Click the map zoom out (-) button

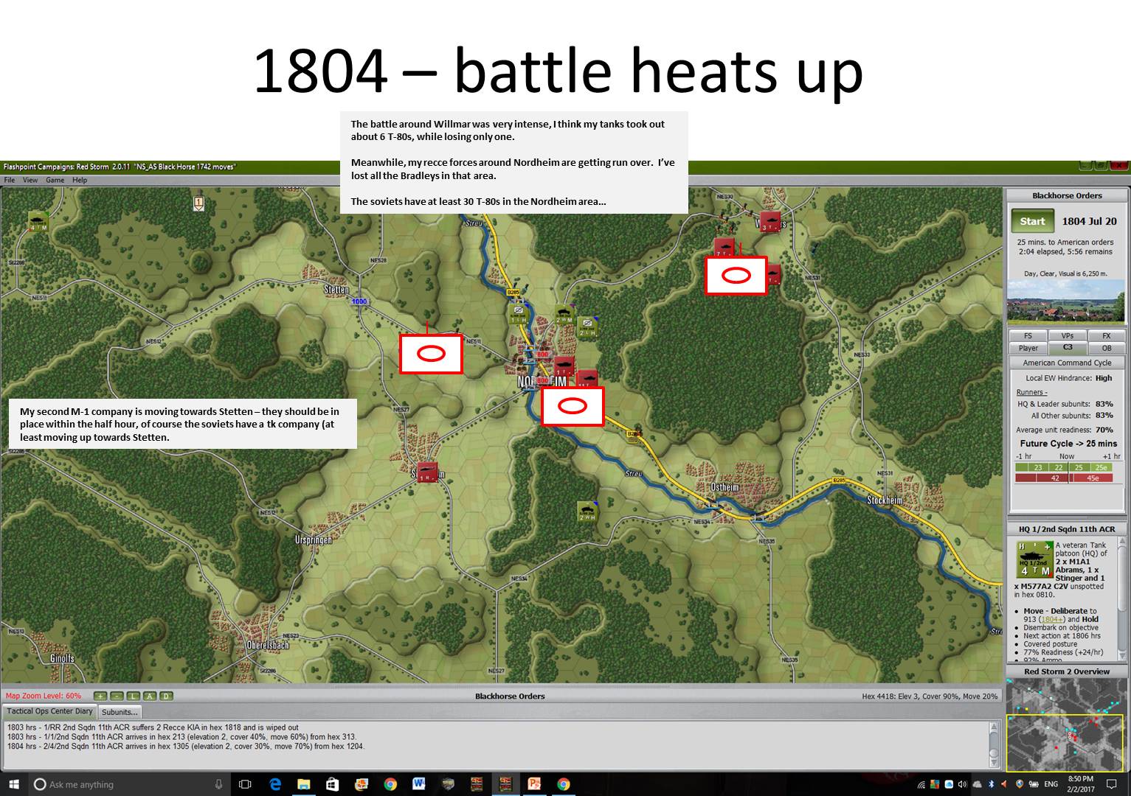[117, 696]
